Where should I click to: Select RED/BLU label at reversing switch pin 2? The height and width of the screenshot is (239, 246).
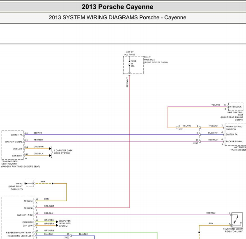(x=211, y=213)
